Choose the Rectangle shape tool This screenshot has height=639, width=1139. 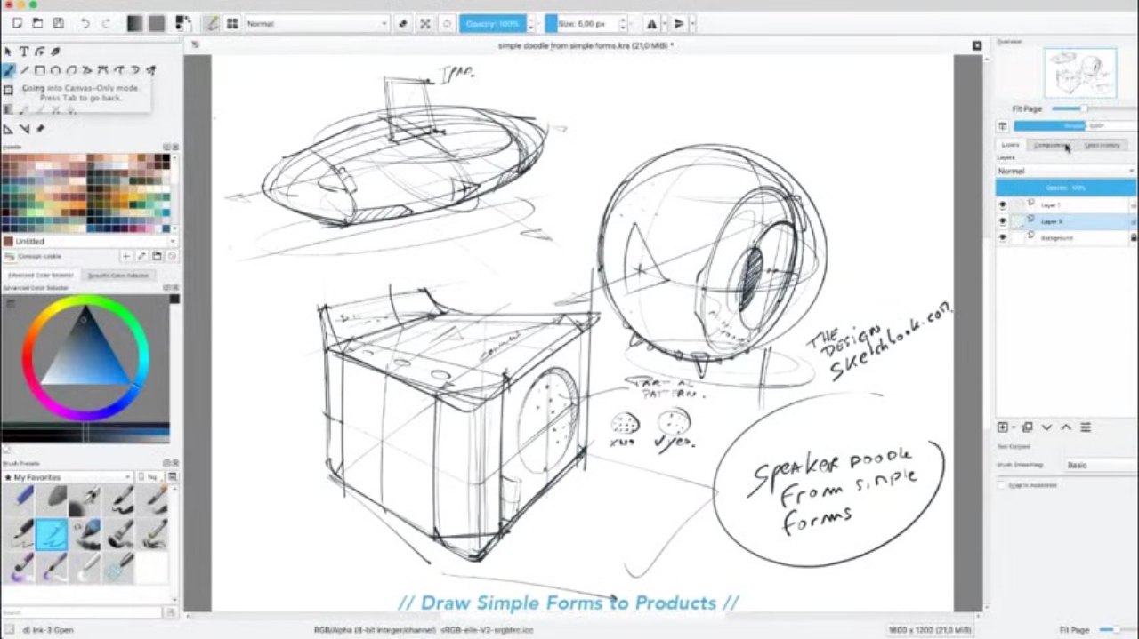[40, 70]
